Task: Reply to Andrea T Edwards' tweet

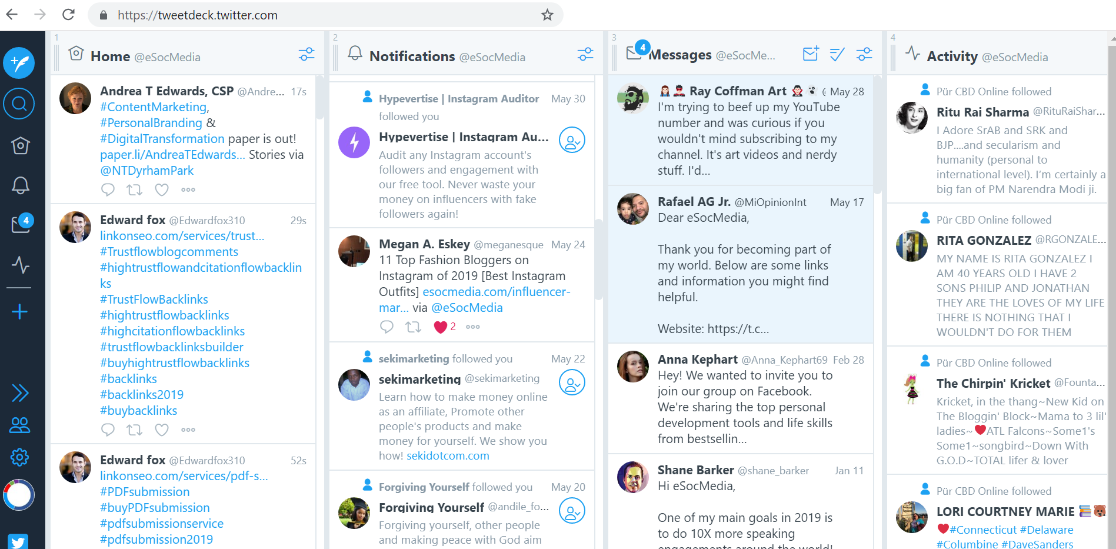Action: point(108,189)
